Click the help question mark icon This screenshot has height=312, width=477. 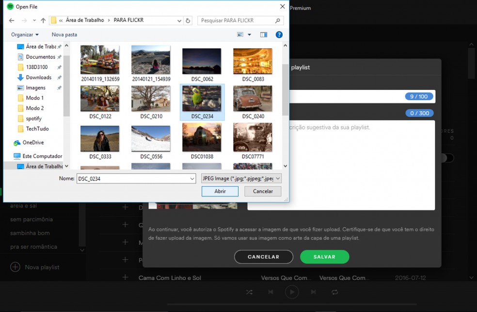click(279, 35)
